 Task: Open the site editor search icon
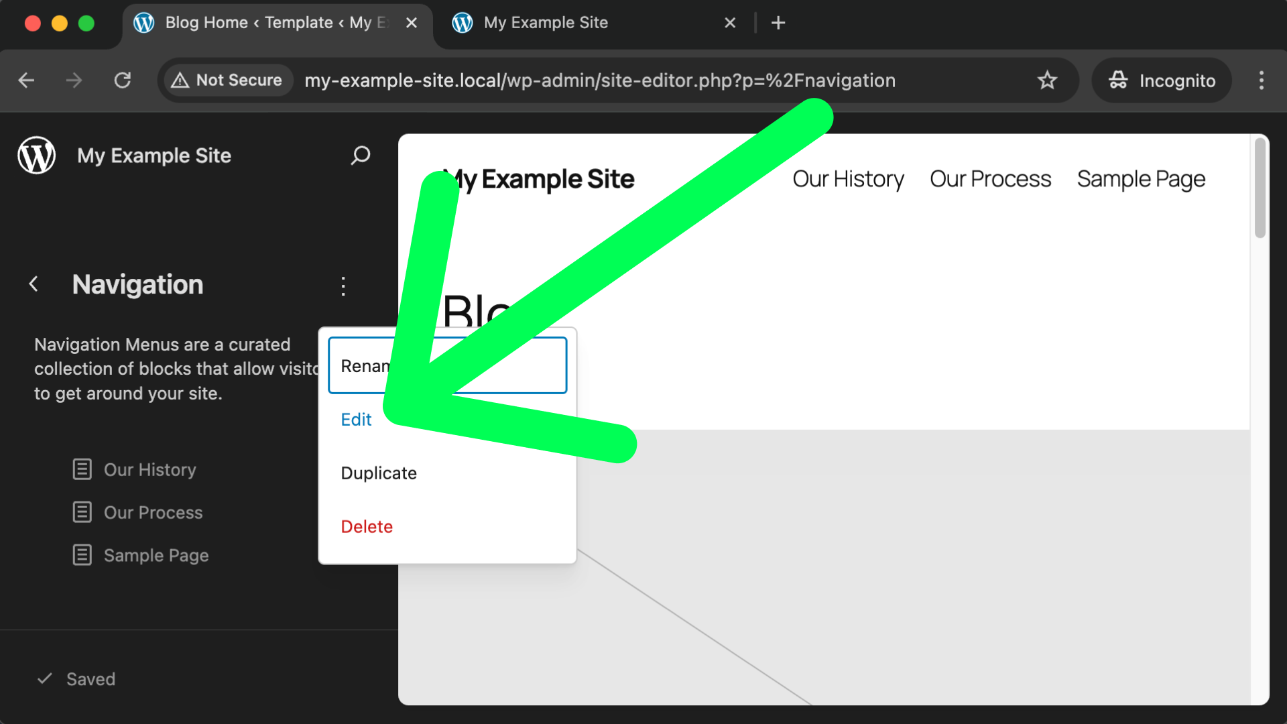360,156
